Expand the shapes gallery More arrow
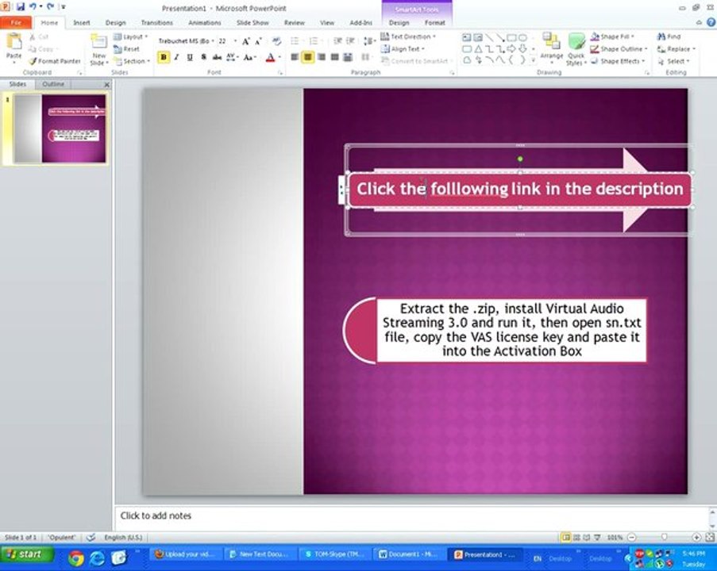The height and width of the screenshot is (571, 717). (x=533, y=60)
